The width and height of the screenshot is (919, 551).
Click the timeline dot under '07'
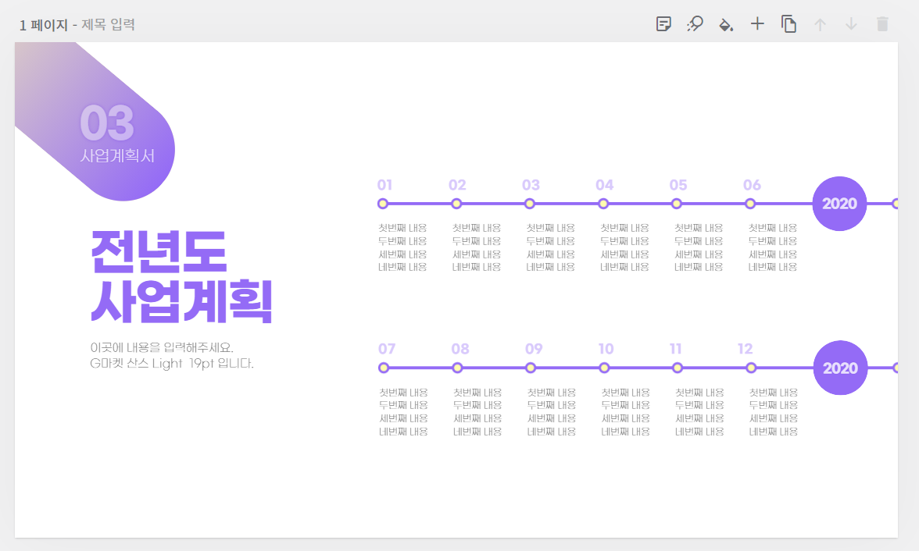click(384, 368)
